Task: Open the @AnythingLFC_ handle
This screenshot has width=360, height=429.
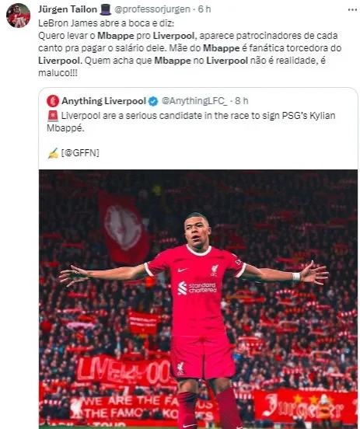Action: pyautogui.click(x=194, y=101)
